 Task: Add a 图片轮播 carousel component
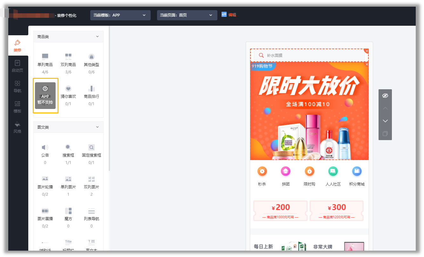point(45,182)
